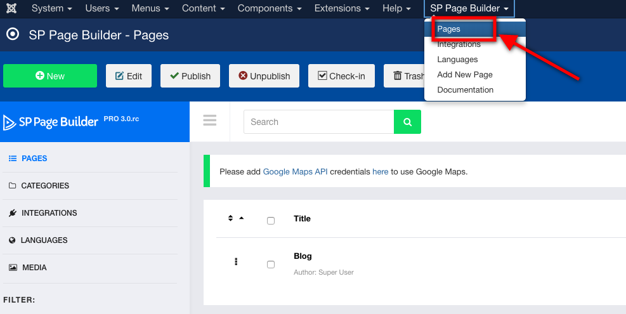Select the Blog page checkbox
This screenshot has width=626, height=314.
click(x=271, y=265)
